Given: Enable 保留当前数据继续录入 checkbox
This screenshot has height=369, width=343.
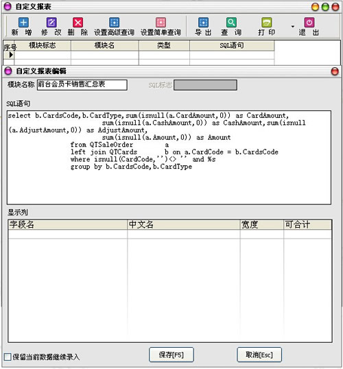Looking at the screenshot, I should 8,357.
